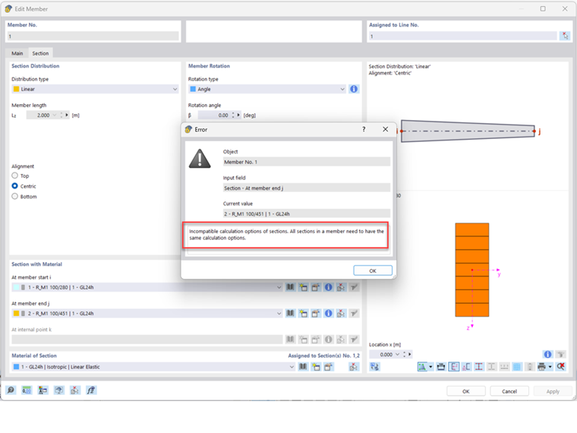This screenshot has height=433, width=577.
Task: Click the formula script icon in bottom toolbar
Action: (x=91, y=390)
